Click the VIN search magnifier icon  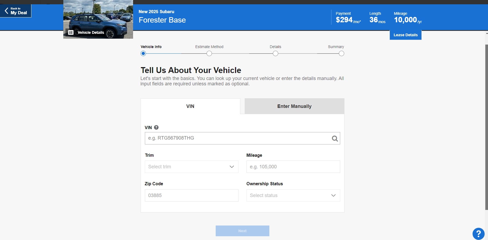pos(335,139)
